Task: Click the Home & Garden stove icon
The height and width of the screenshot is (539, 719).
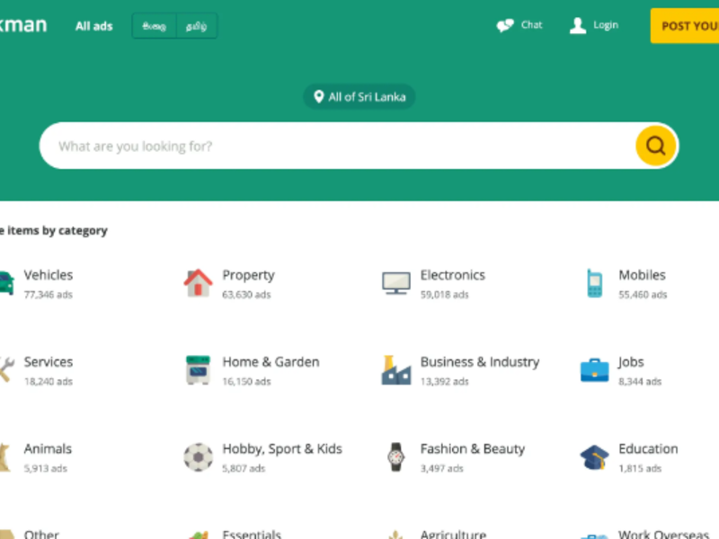Action: coord(198,369)
